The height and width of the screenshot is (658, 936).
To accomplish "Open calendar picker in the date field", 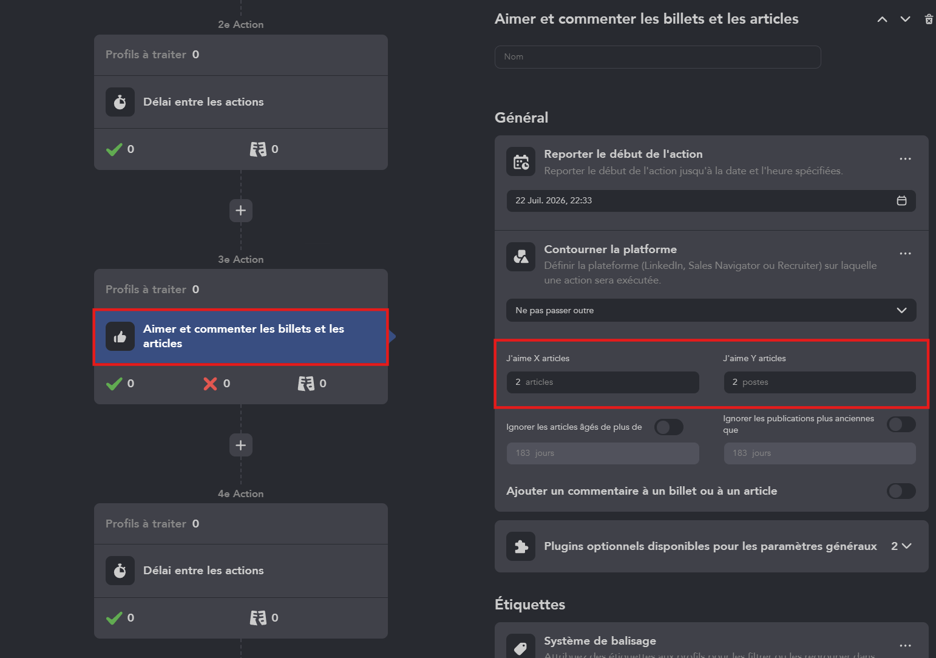I will [x=901, y=201].
